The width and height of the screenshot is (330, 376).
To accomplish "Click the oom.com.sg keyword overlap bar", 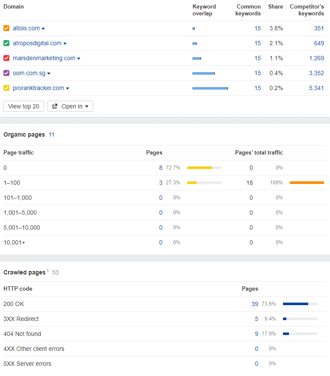I will point(203,73).
